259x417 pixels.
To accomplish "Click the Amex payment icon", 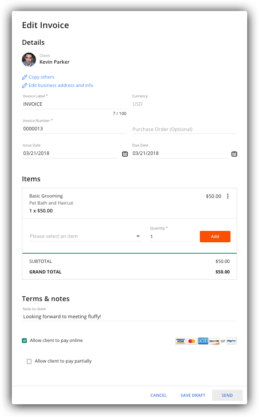I will coord(203,341).
